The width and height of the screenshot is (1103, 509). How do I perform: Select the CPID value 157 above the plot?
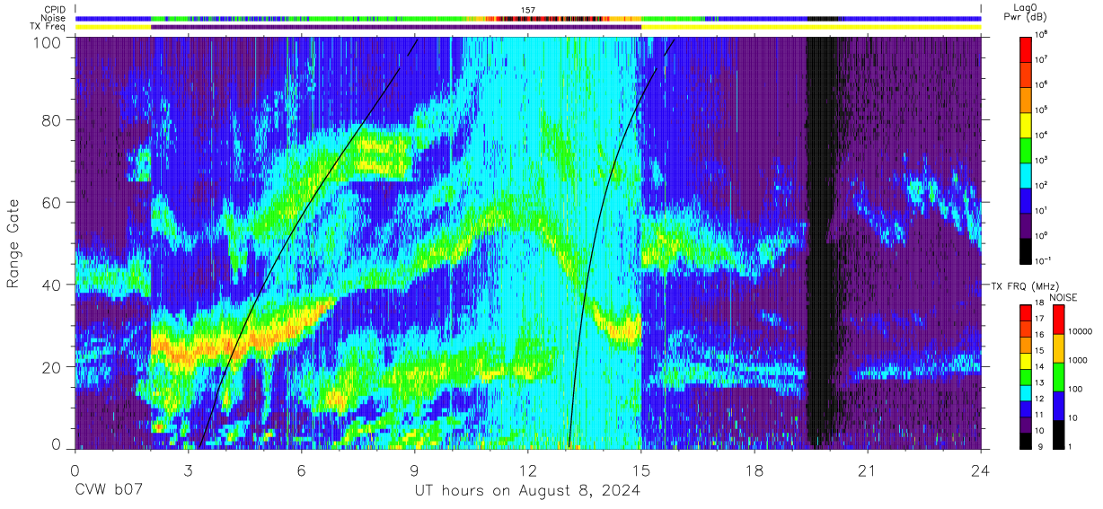pos(528,11)
